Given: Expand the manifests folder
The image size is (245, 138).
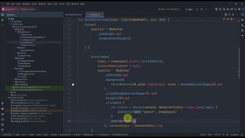Looking at the screenshot, I should tap(9, 21).
